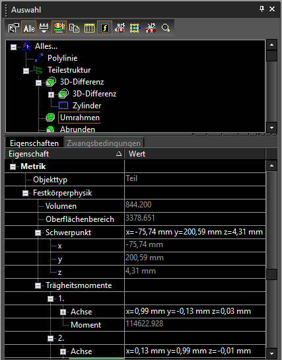Click the selection arrow icon beside Alles
This screenshot has width=282, height=360.
pos(26,46)
